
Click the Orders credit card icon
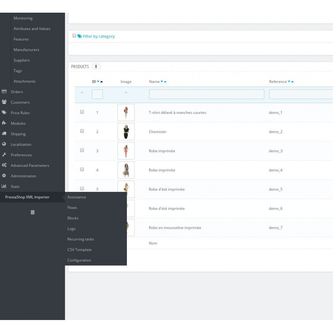point(4,92)
